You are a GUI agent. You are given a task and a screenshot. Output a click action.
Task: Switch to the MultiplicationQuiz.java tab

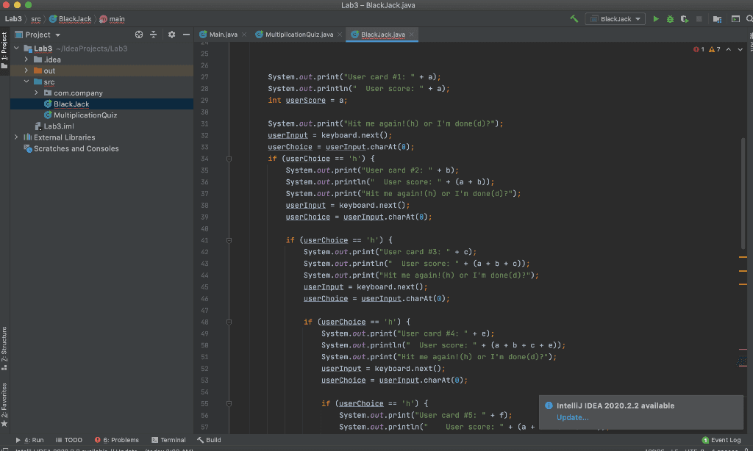pyautogui.click(x=299, y=35)
